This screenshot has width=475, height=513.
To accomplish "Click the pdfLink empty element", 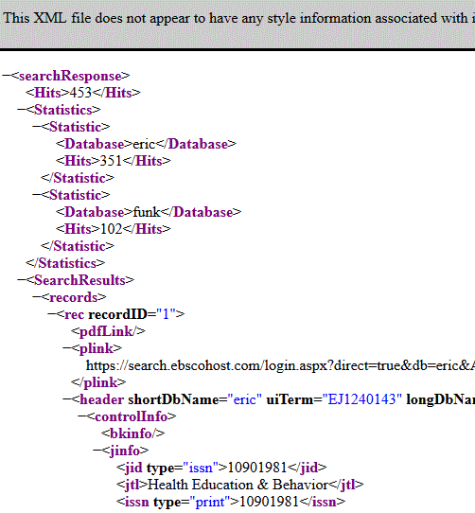I will [x=108, y=331].
